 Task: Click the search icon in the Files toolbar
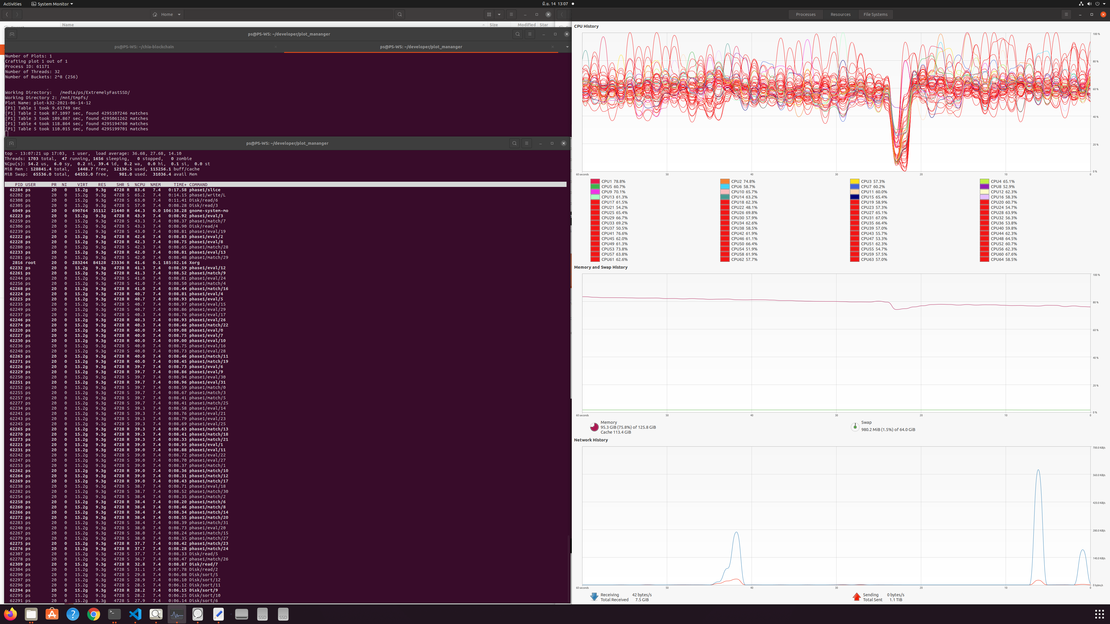399,14
